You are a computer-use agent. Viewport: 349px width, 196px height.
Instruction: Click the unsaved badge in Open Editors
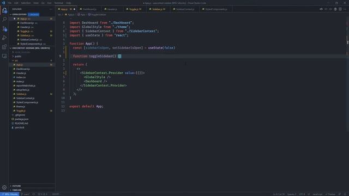pyautogui.click(x=34, y=15)
